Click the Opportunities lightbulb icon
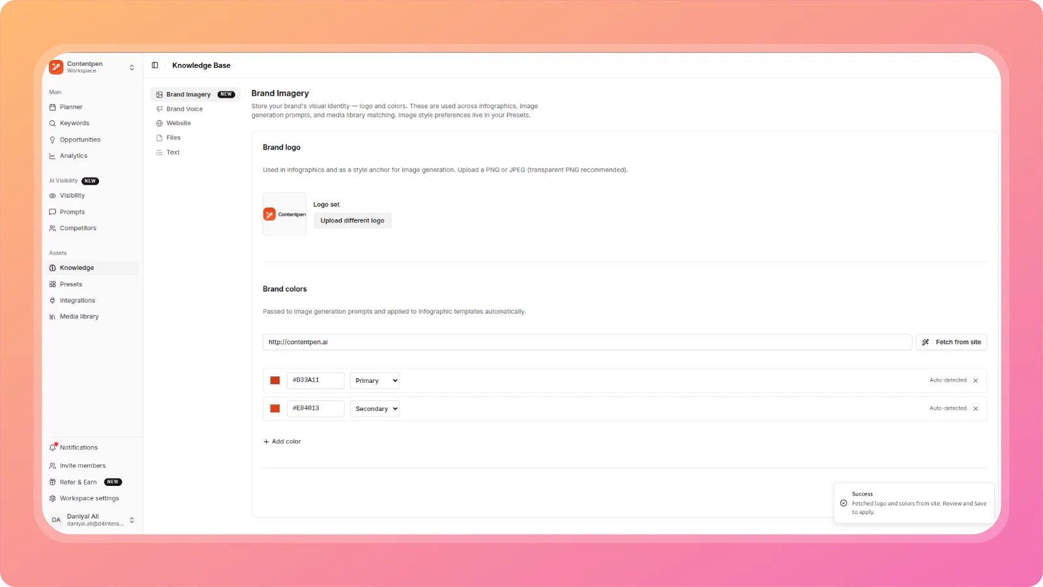Viewport: 1043px width, 587px height. 53,140
